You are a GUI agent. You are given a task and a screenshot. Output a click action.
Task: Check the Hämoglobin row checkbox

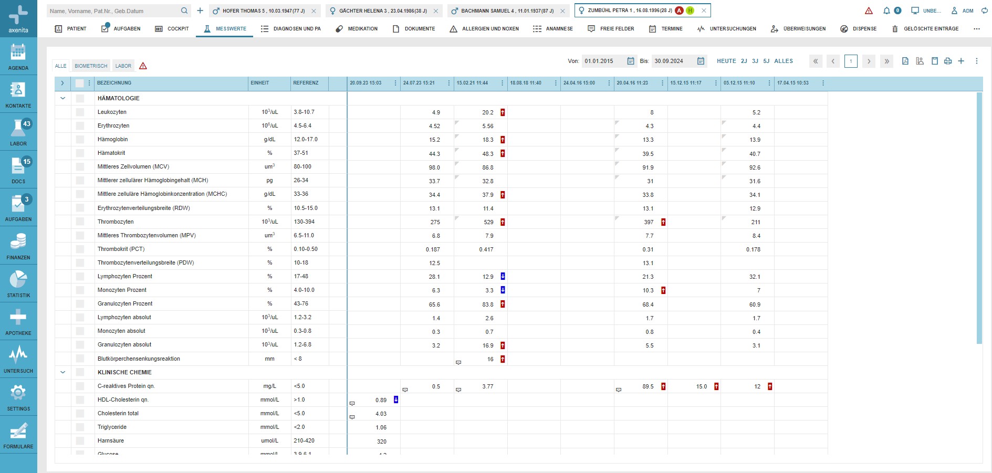tap(80, 139)
